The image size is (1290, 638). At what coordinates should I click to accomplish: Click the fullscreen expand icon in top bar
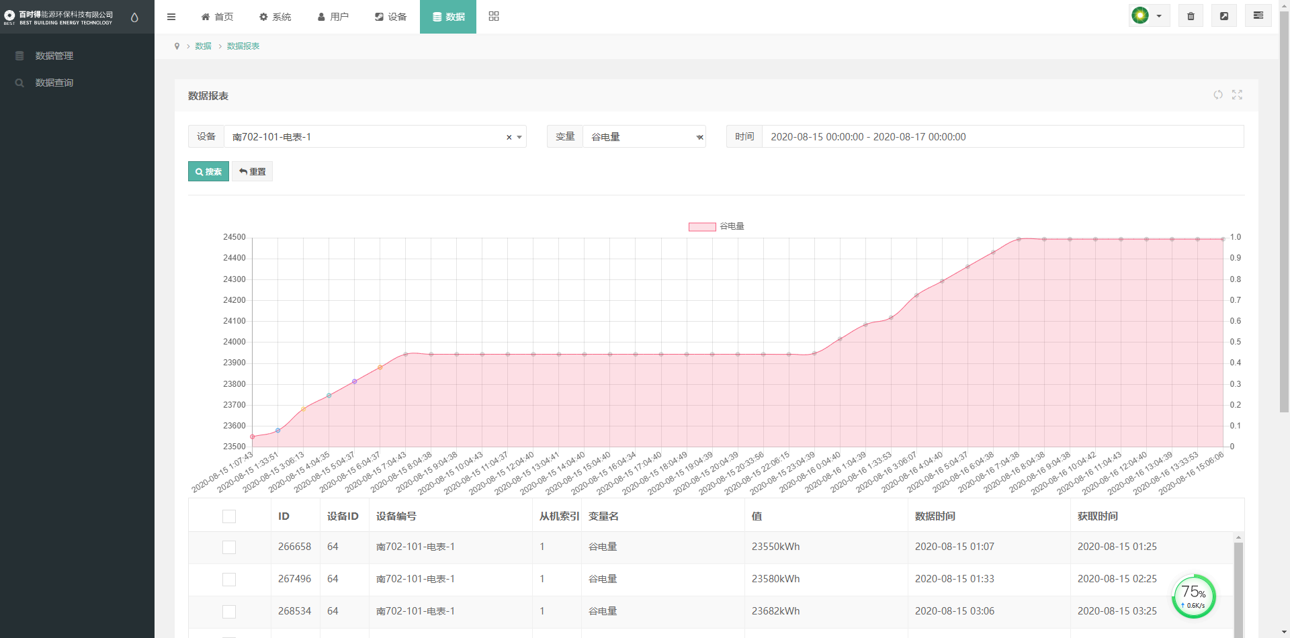tap(1224, 16)
